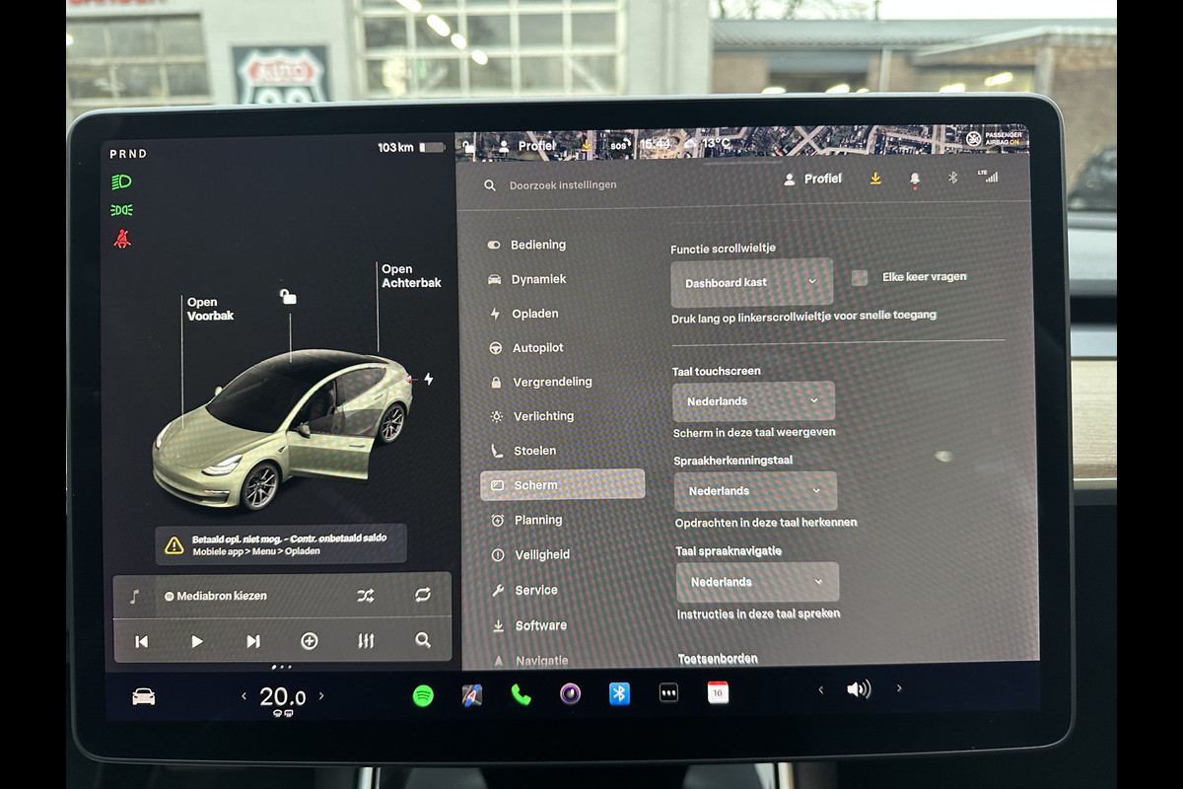Open the 'Dashboard kast' scroll wheel dropdown
The image size is (1183, 789).
[x=751, y=283]
